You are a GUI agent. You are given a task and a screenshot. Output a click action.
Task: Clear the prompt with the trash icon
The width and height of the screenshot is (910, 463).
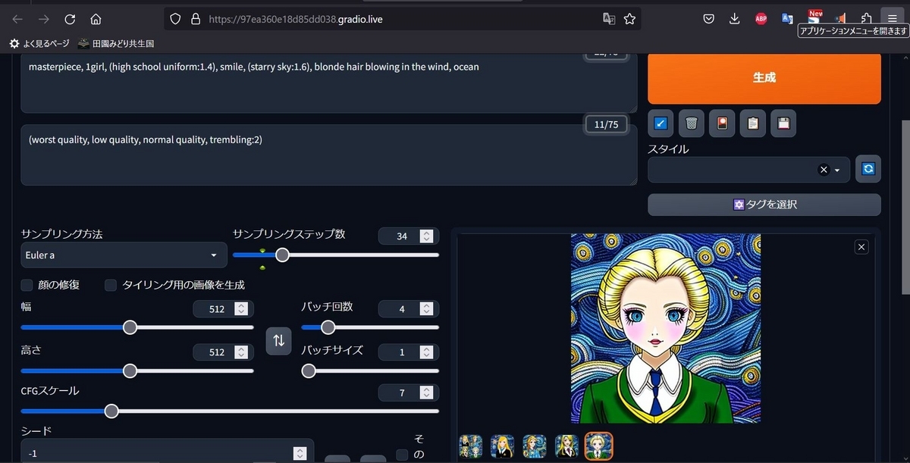tap(691, 123)
